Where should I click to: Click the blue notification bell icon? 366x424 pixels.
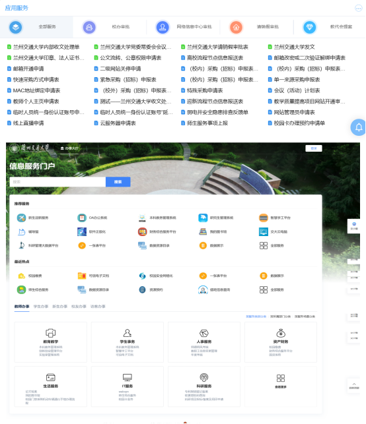point(359,127)
